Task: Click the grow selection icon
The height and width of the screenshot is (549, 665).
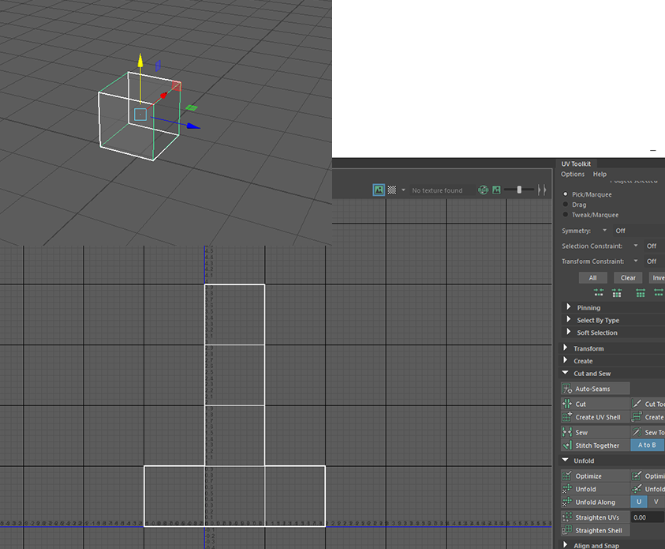Action: click(641, 292)
